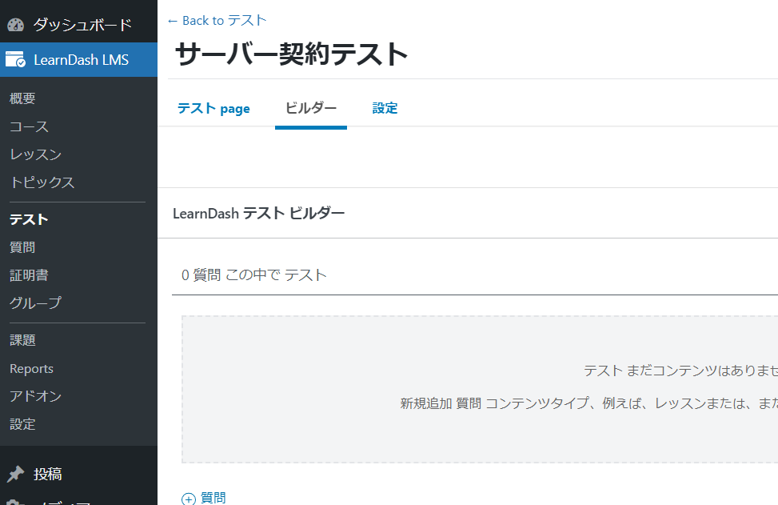
Task: Switch to the テスト page tab
Action: click(x=213, y=108)
